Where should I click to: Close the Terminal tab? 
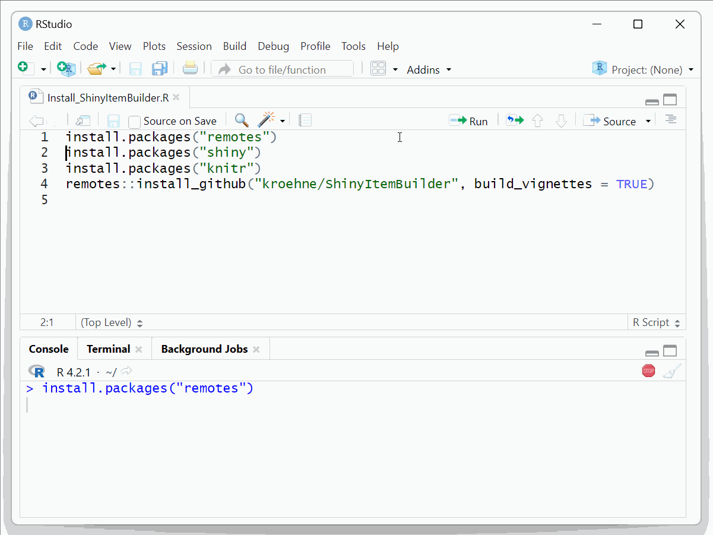[x=139, y=349]
